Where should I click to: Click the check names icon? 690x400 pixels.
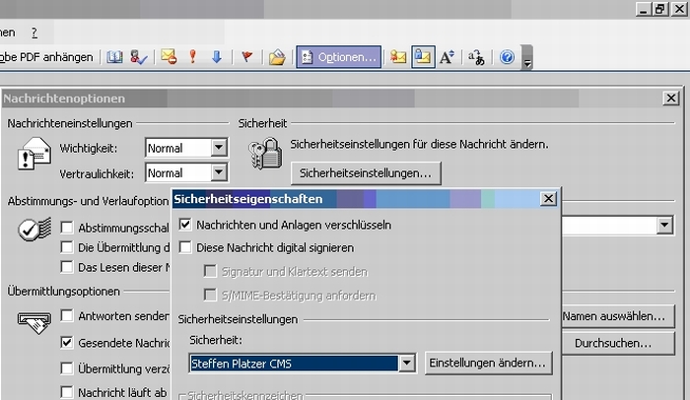(x=139, y=57)
